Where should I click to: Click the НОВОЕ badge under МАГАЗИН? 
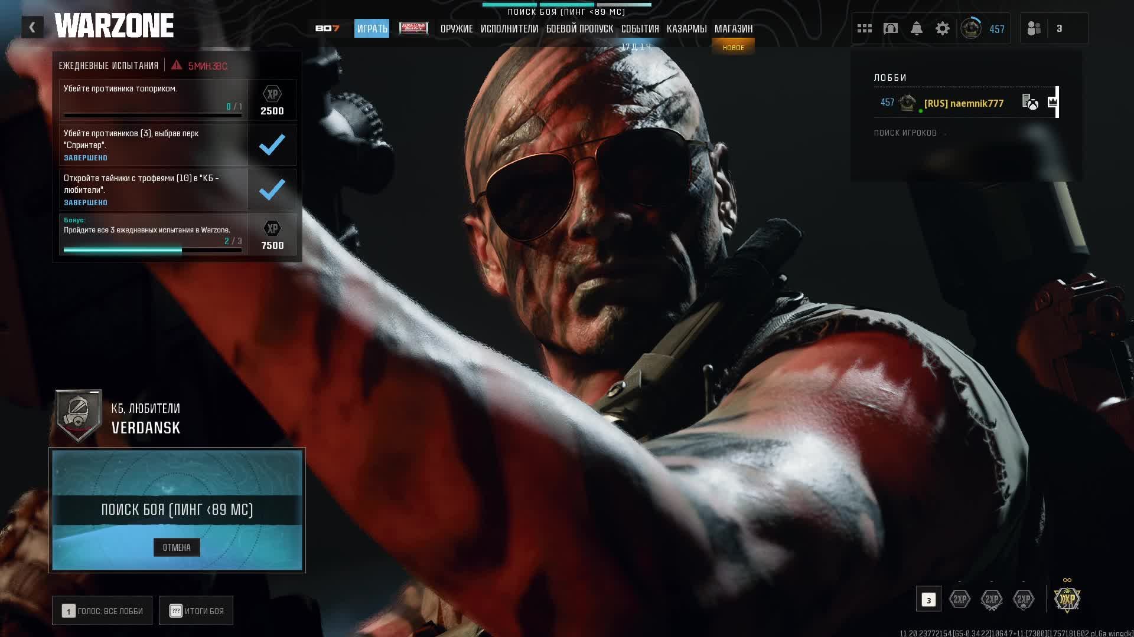pos(734,48)
